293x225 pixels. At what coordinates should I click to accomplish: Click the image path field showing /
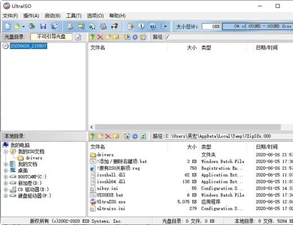click(229, 37)
